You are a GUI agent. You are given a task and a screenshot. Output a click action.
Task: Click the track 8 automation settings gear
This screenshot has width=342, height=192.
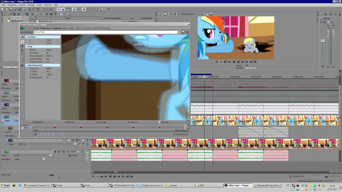[x=70, y=155]
